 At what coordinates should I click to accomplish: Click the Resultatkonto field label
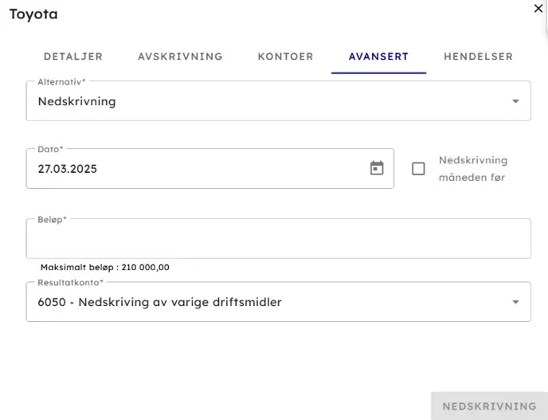(x=70, y=282)
